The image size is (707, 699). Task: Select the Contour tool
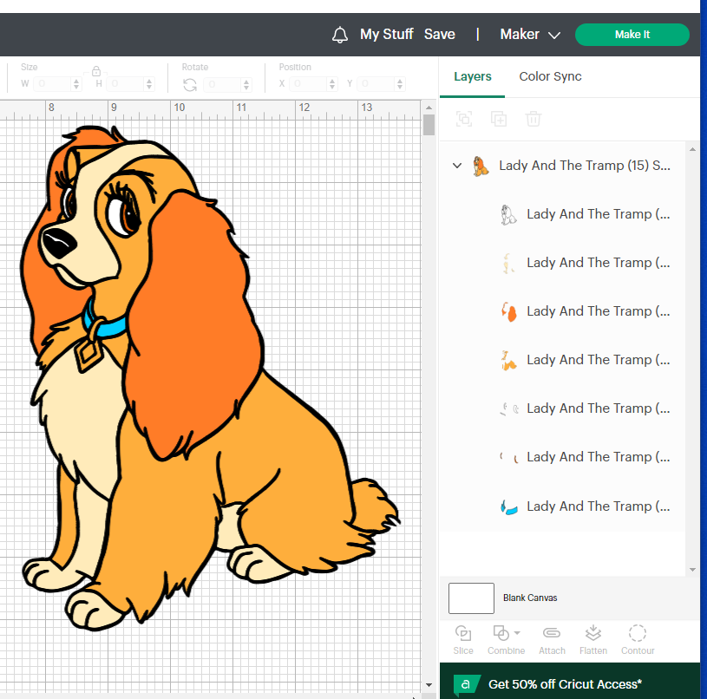pos(638,640)
